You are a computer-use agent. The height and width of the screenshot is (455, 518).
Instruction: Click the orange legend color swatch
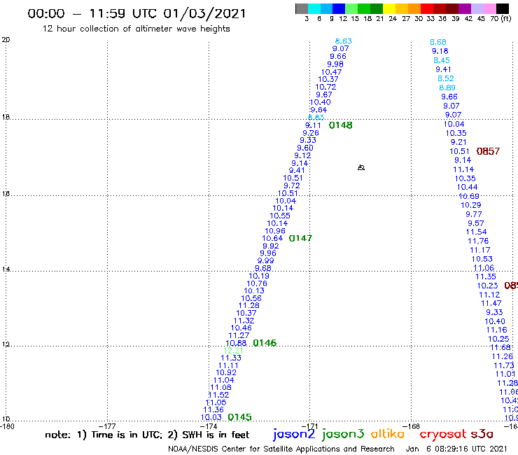414,8
